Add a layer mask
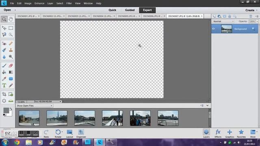 click(x=225, y=16)
